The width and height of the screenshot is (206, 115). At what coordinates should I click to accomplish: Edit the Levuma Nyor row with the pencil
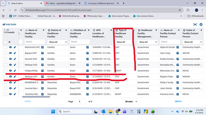[x=15, y=88]
